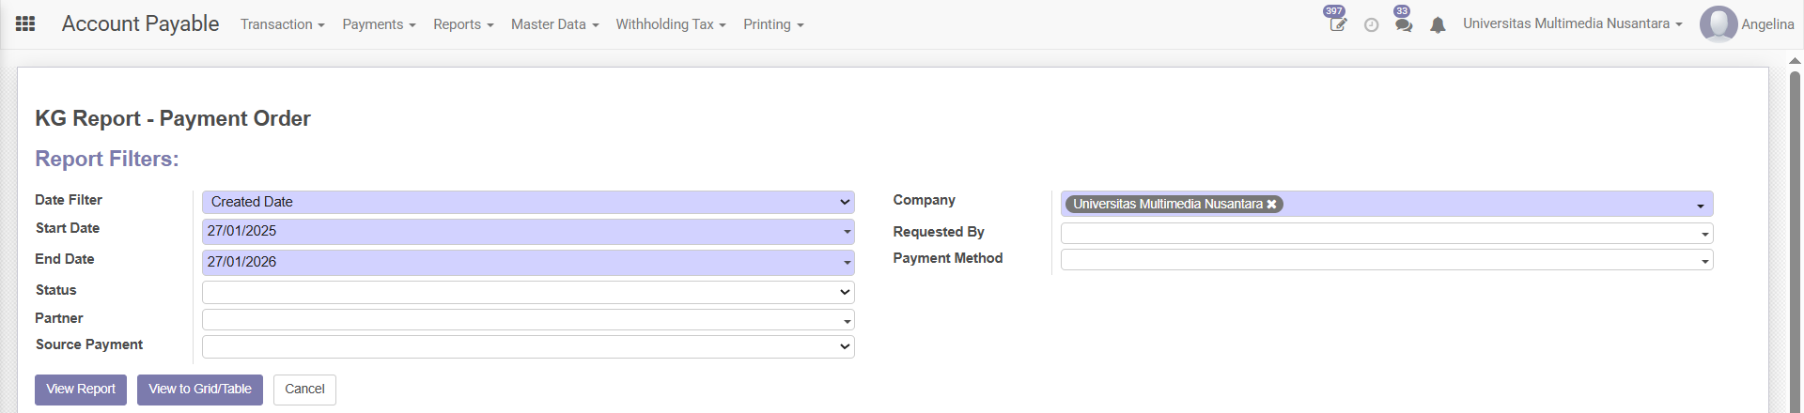1804x413 pixels.
Task: Remove the Universitas Multimedia Nusantara company tag
Action: tap(1271, 205)
